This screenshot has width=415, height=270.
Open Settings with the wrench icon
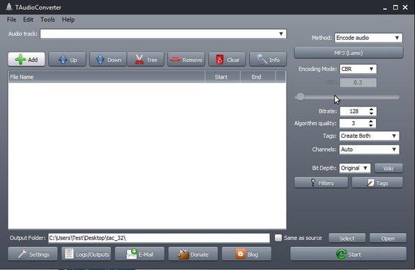point(33,254)
